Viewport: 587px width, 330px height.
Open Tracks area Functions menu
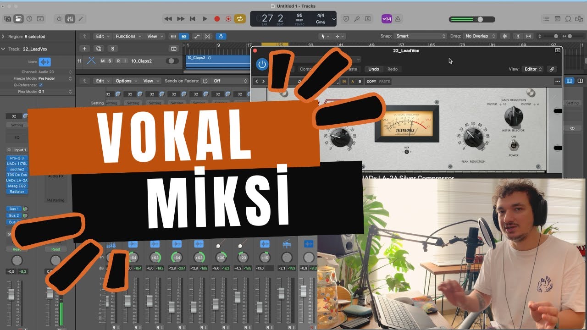pyautogui.click(x=128, y=36)
